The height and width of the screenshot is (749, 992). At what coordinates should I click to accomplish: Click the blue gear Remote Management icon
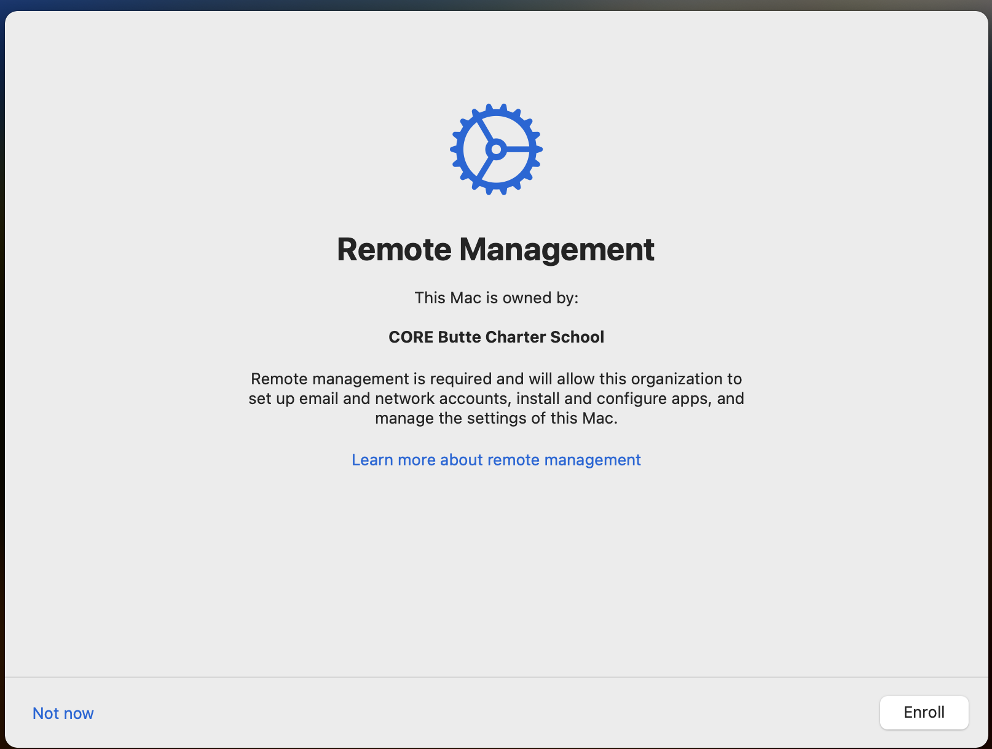496,149
